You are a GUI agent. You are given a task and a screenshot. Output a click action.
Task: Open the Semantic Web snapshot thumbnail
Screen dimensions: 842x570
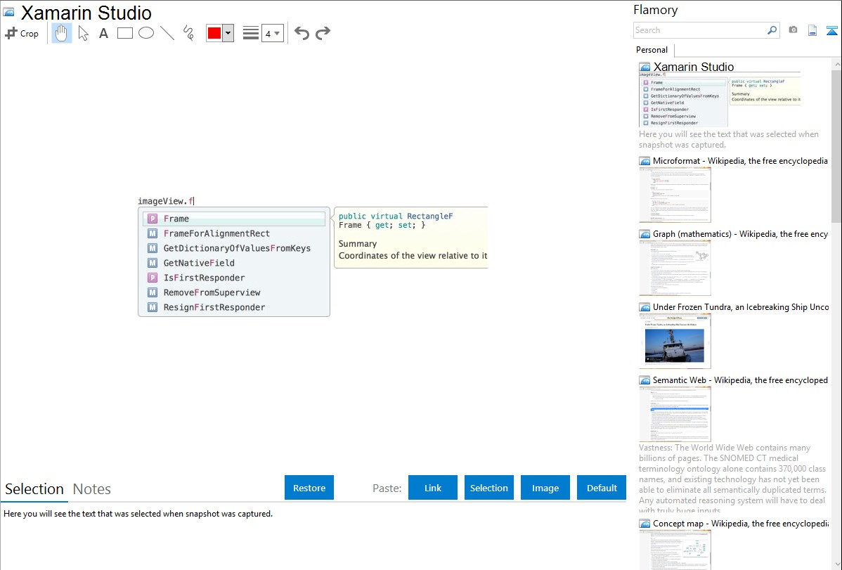click(675, 414)
